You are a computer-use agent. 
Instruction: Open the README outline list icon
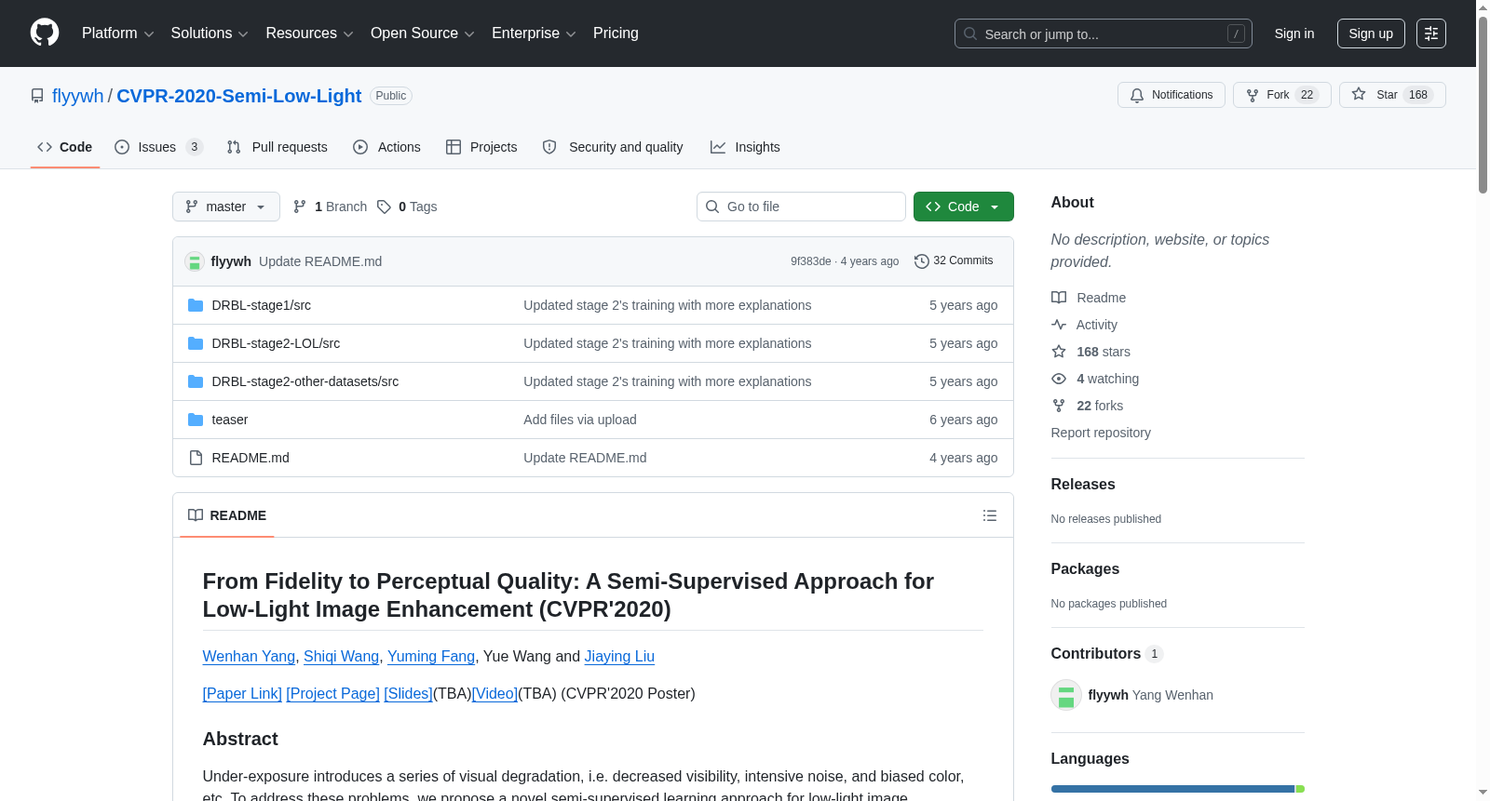[990, 515]
